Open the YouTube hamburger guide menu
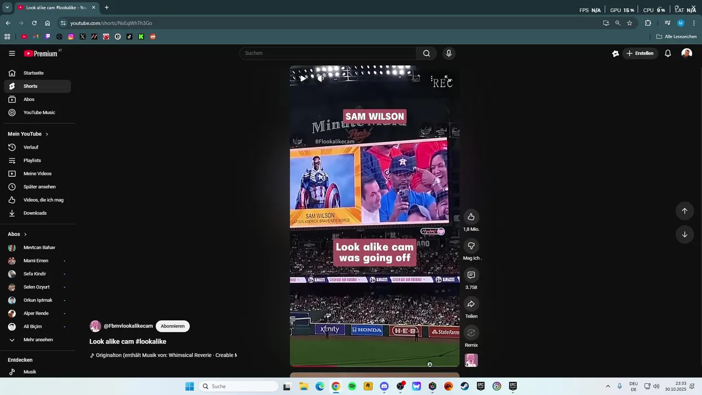Screen dimensions: 702x395 point(12,53)
